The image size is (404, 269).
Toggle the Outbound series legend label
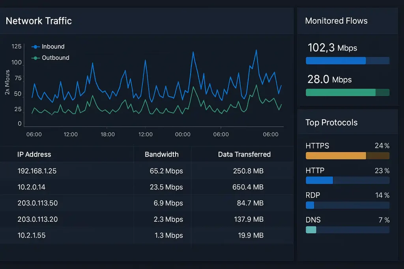click(x=55, y=58)
